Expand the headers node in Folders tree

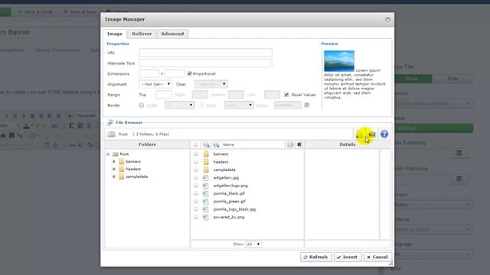point(114,169)
